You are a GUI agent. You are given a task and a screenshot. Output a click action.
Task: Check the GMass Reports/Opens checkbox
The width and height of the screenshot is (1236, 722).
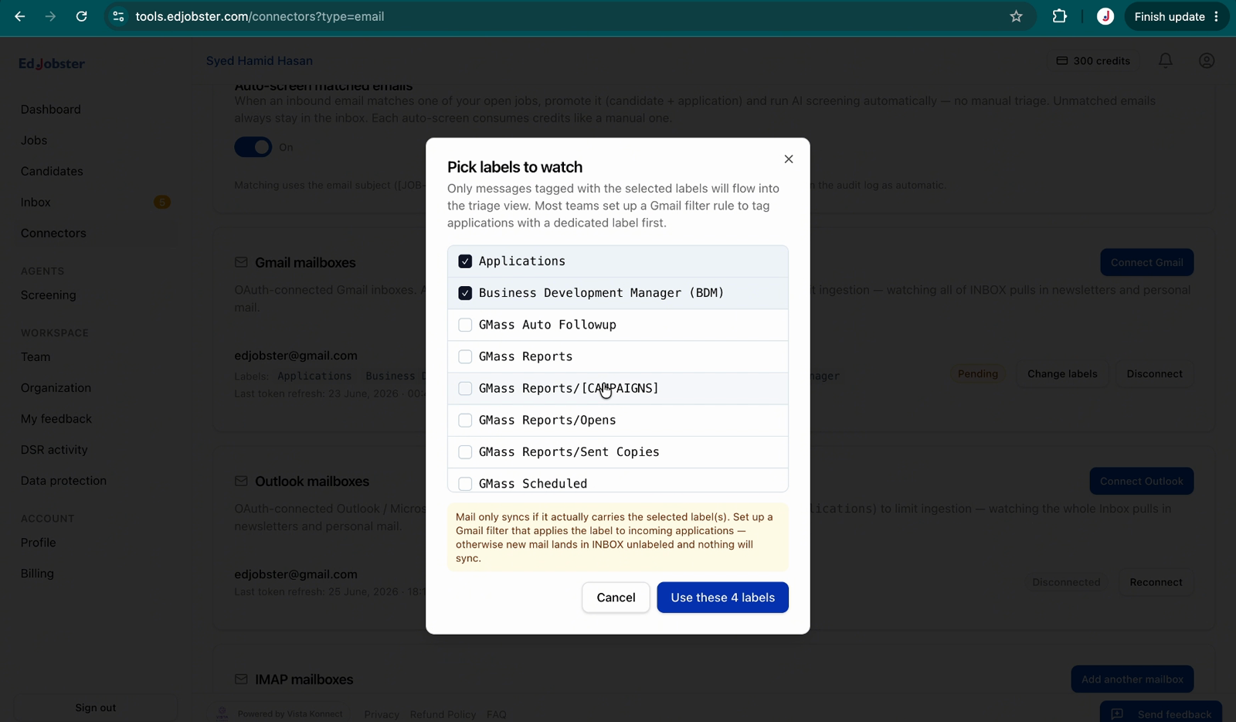coord(465,420)
